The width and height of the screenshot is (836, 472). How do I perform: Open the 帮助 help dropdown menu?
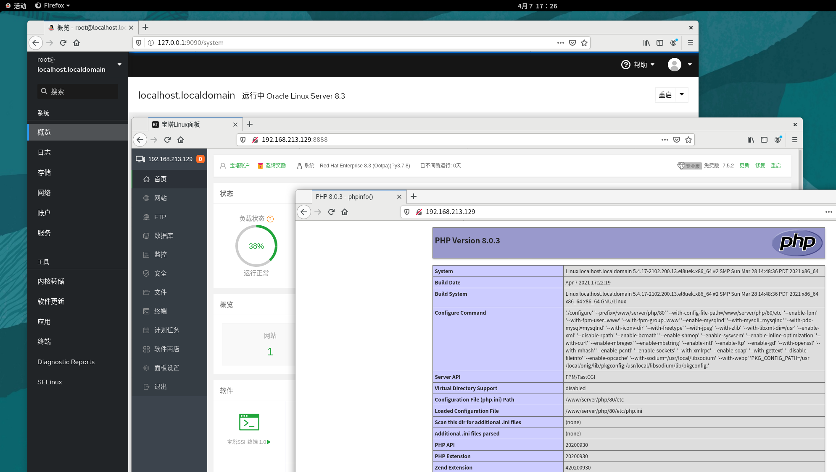638,65
